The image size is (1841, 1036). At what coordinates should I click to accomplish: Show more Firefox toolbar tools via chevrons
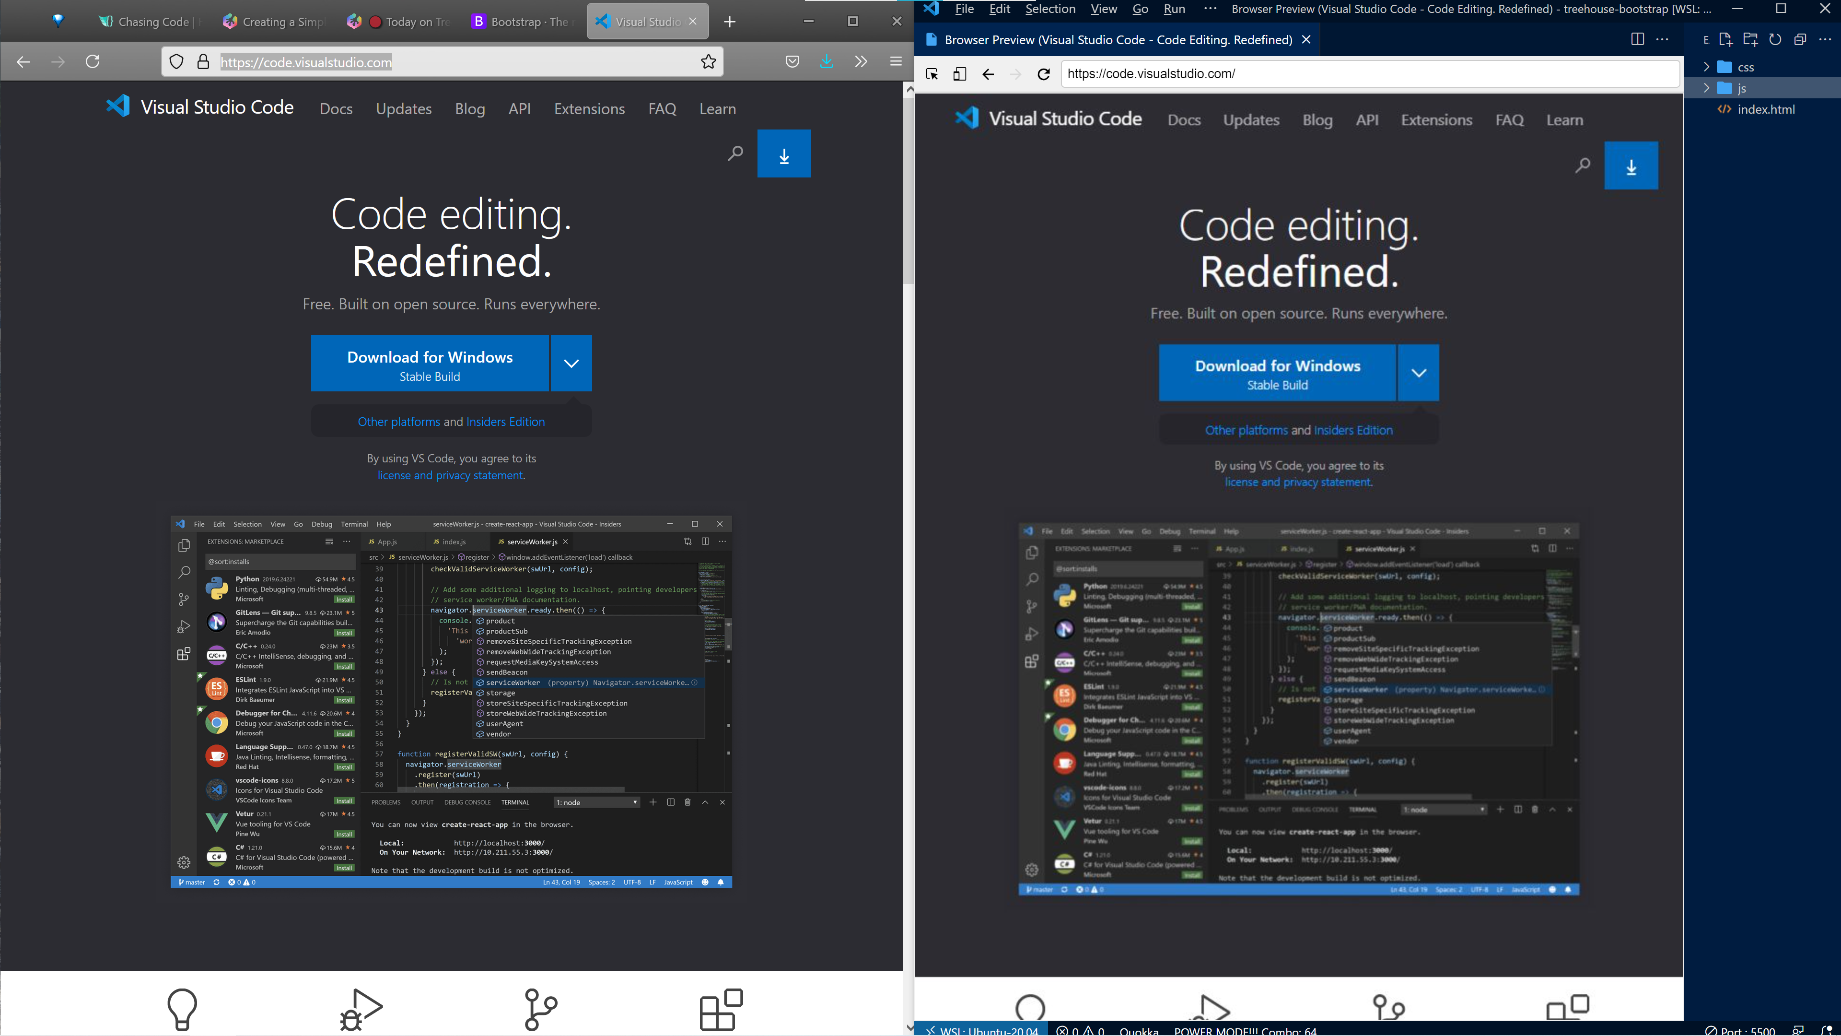pos(861,61)
